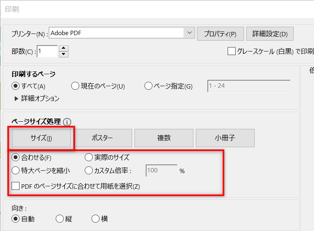This screenshot has width=314, height=231.
Task: Check PDF のページサイズに合わせて用紙を選択
Action: [x=16, y=186]
